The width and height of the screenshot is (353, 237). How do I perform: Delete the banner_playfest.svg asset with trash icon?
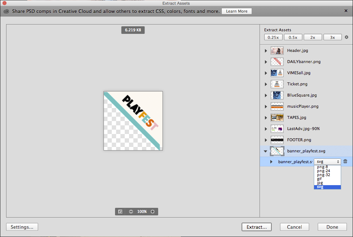(x=345, y=161)
